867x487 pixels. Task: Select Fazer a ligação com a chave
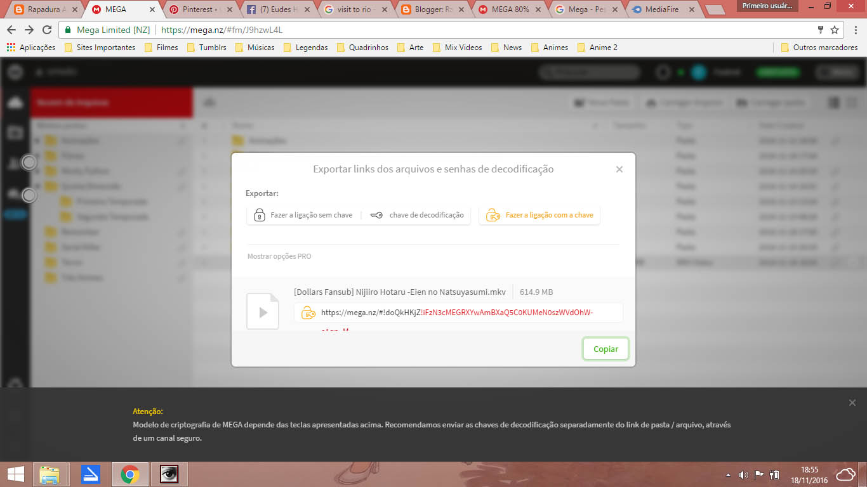point(539,215)
